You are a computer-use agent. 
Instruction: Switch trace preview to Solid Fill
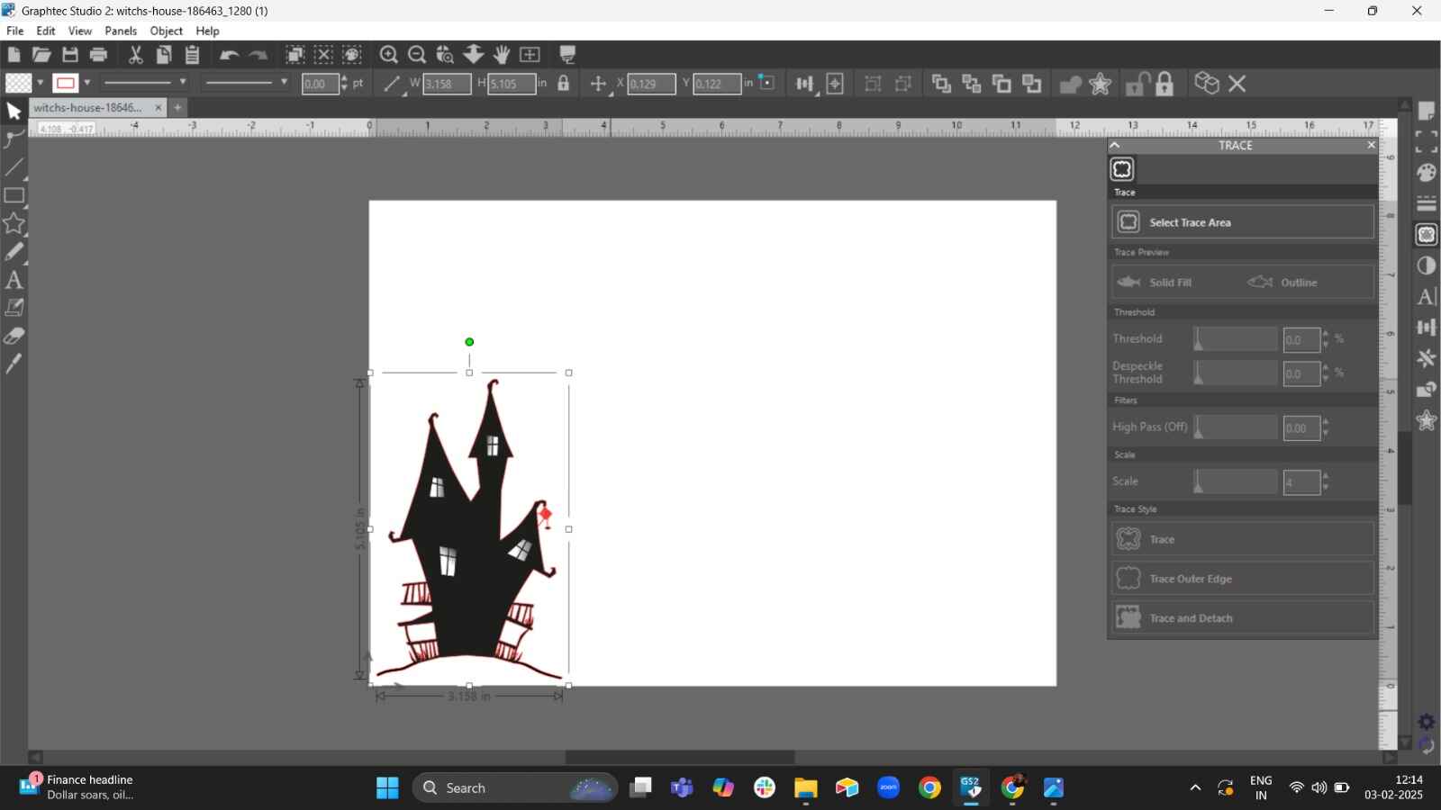click(1156, 283)
